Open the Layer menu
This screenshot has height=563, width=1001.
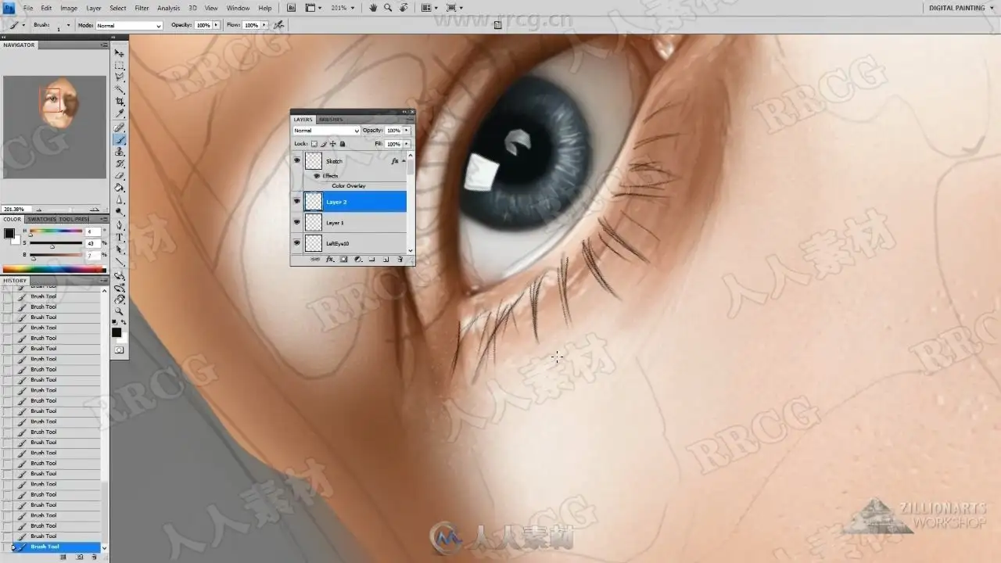coord(94,8)
